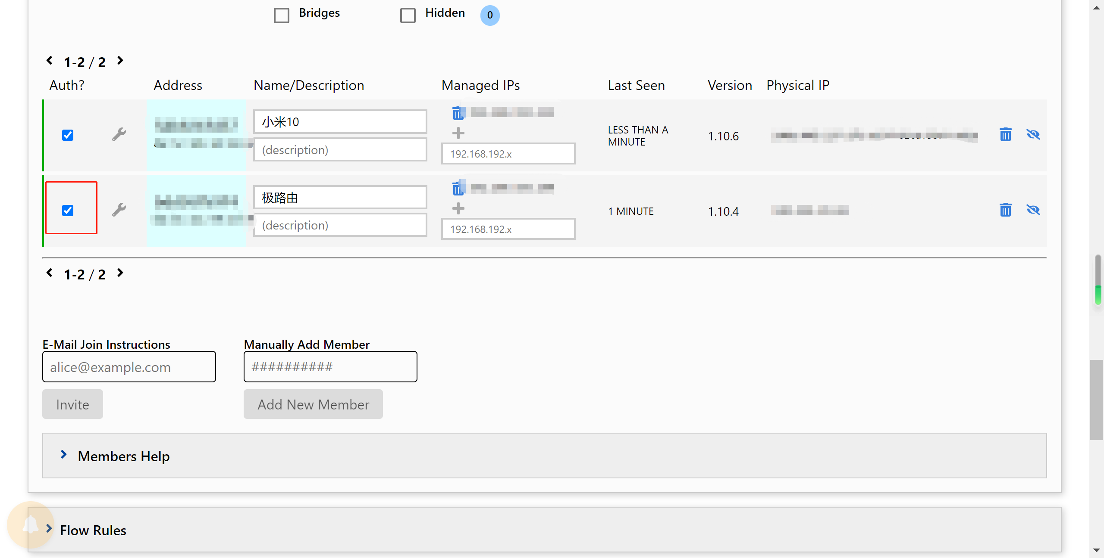This screenshot has height=558, width=1104.
Task: Enable the Bridges filter checkbox
Action: pyautogui.click(x=282, y=15)
